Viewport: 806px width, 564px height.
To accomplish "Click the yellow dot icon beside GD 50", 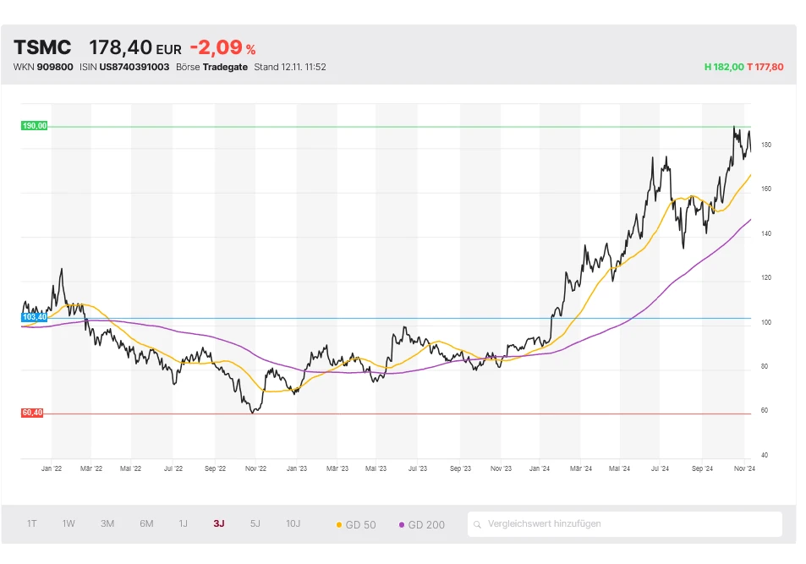I will click(x=341, y=523).
